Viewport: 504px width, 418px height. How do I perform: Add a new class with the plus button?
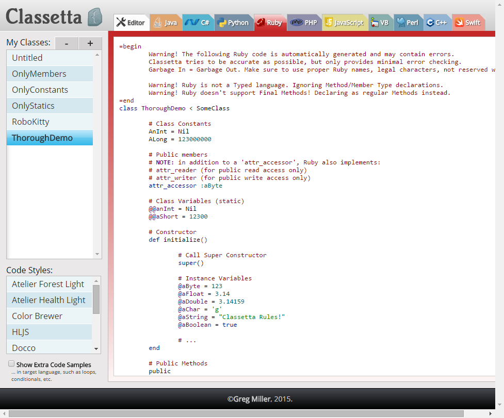[x=90, y=43]
